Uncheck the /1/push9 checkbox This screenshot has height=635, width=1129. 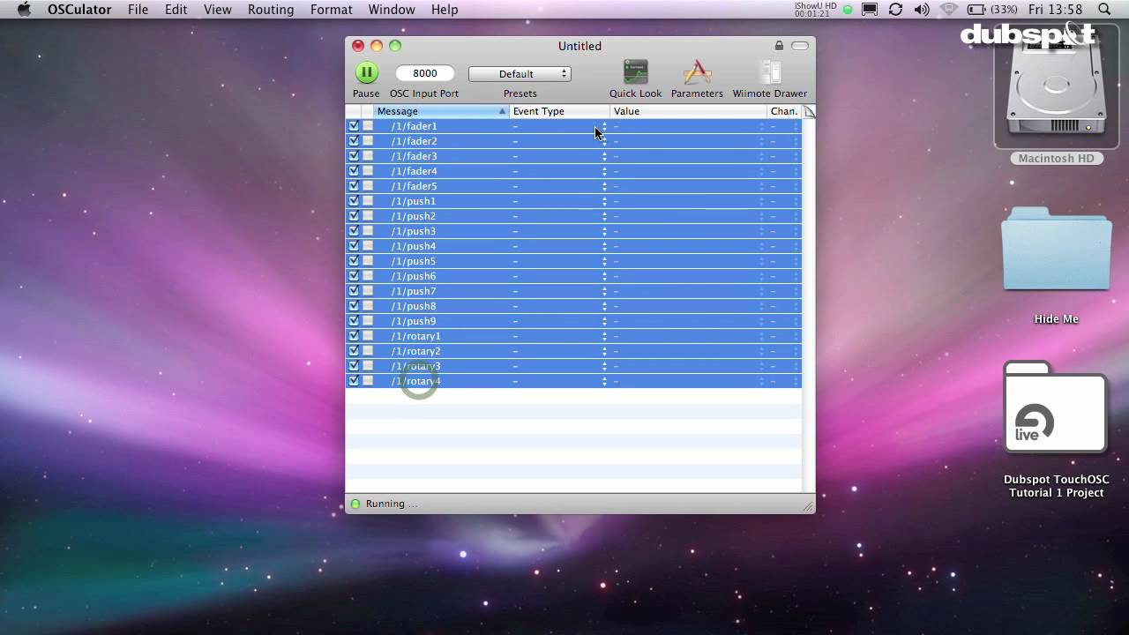pos(354,321)
